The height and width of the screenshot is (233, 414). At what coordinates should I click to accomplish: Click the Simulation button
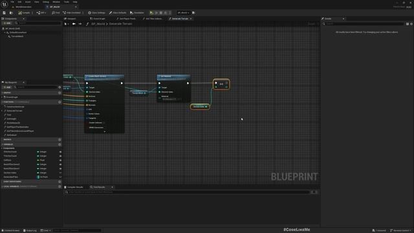click(137, 13)
